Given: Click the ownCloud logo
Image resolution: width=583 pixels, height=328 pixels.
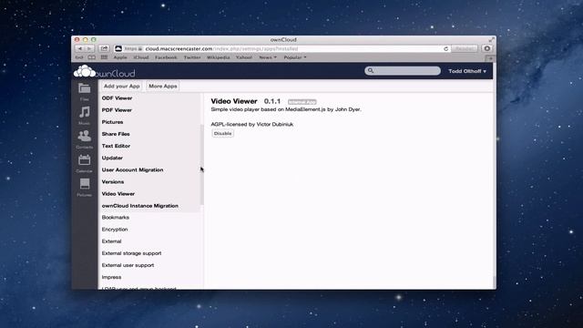Looking at the screenshot, I should [105, 71].
